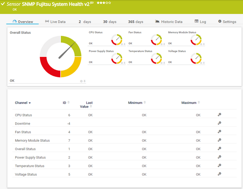Open the 2 days graph tab

(85, 22)
